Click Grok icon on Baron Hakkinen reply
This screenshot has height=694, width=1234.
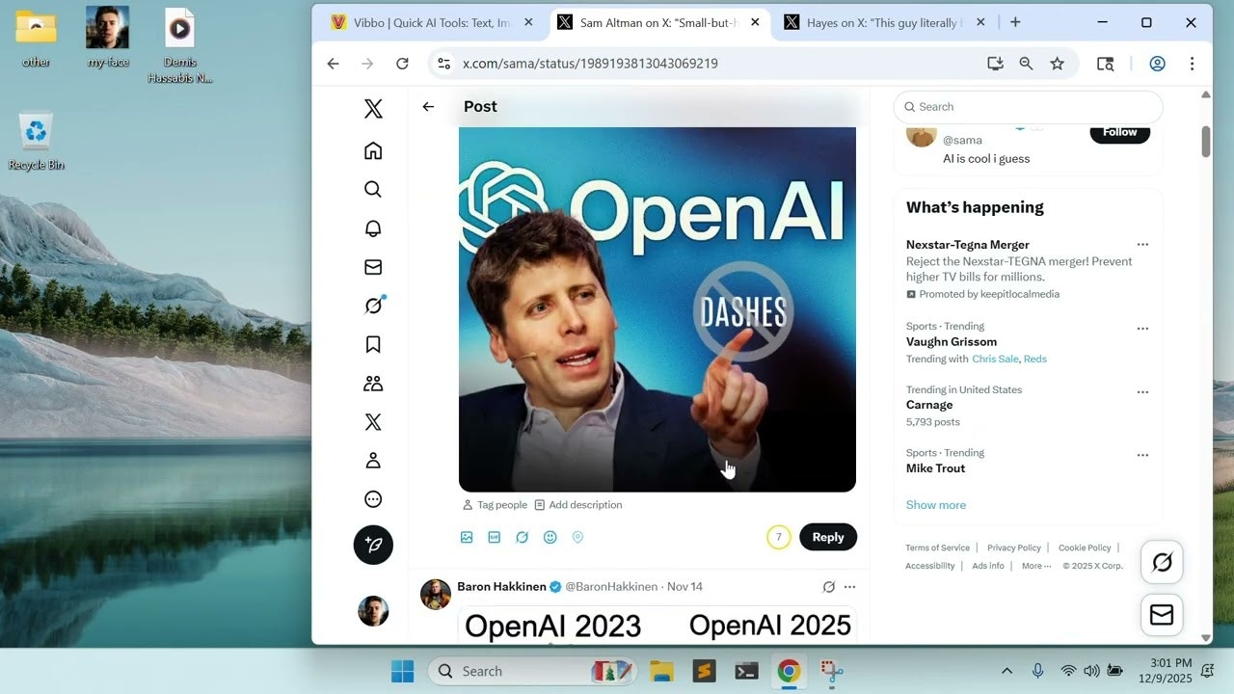(x=828, y=587)
